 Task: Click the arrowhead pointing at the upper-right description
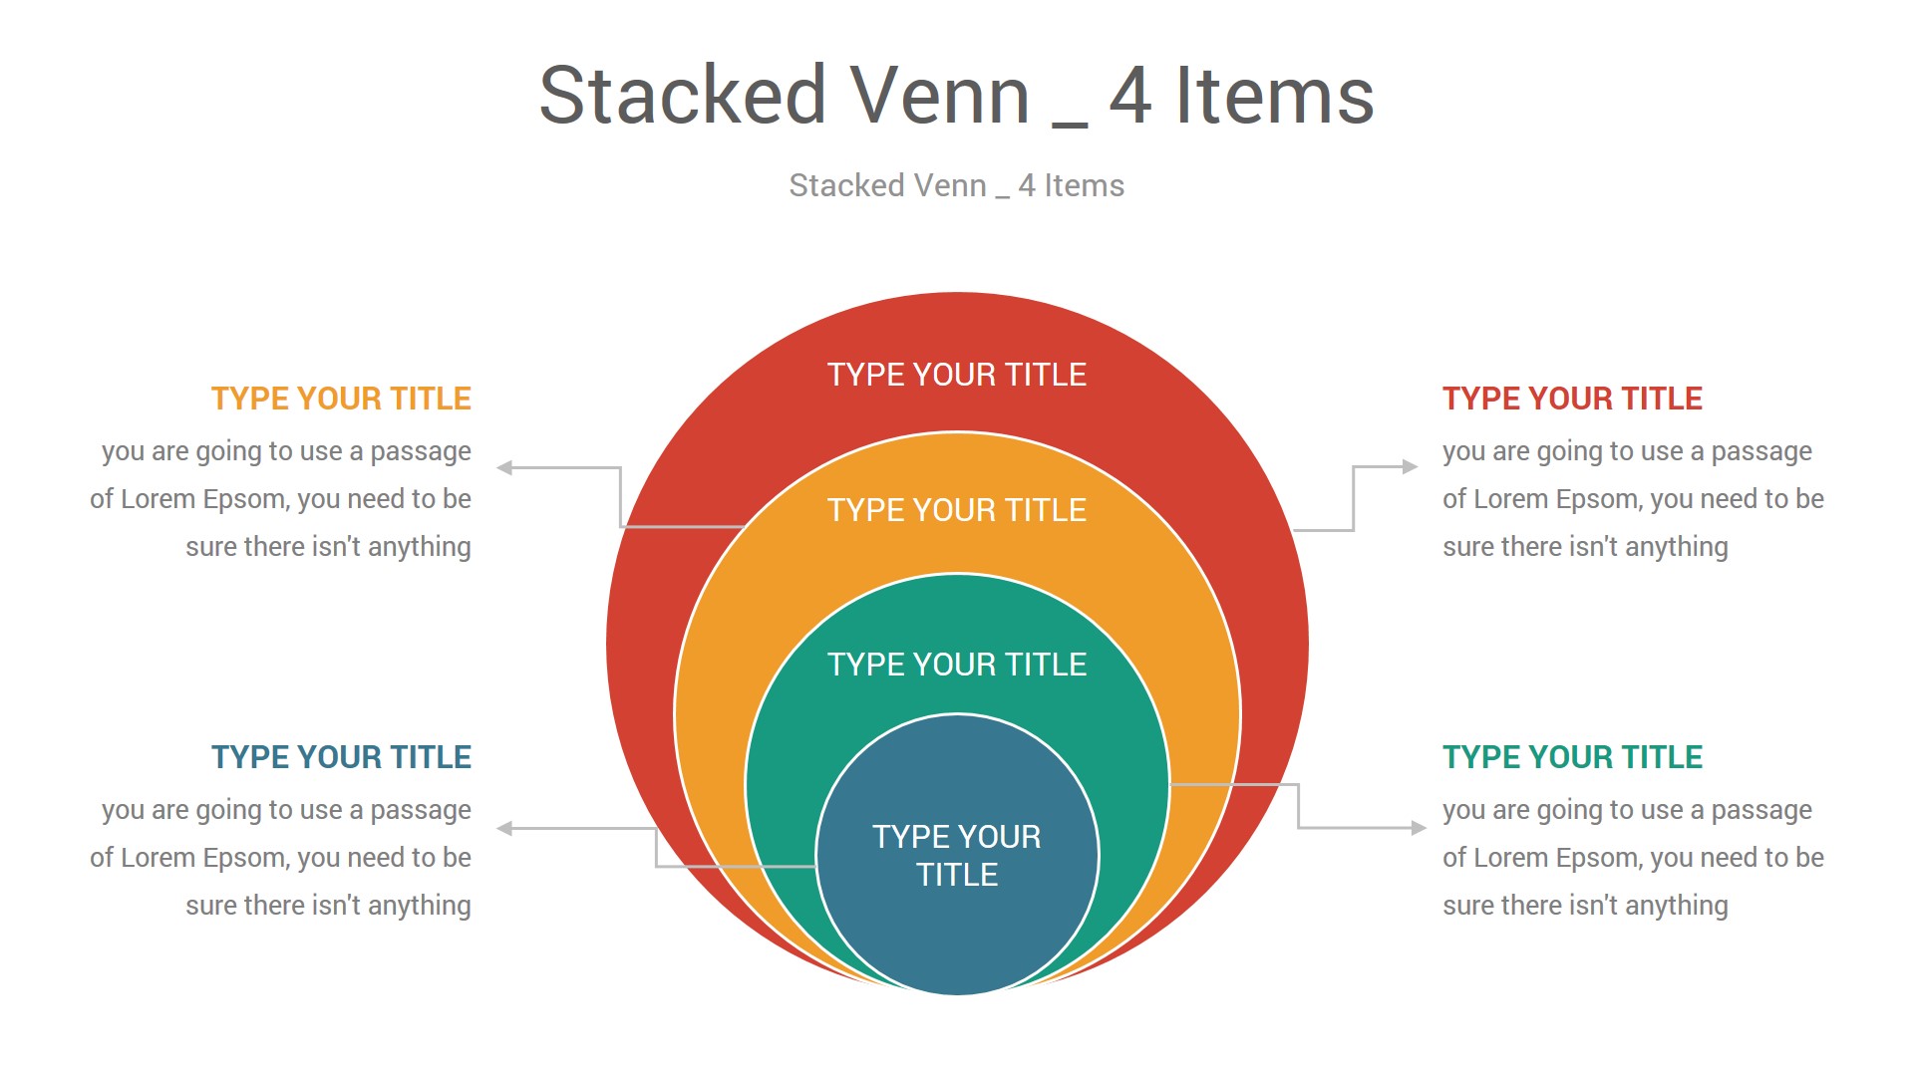pos(1410,466)
